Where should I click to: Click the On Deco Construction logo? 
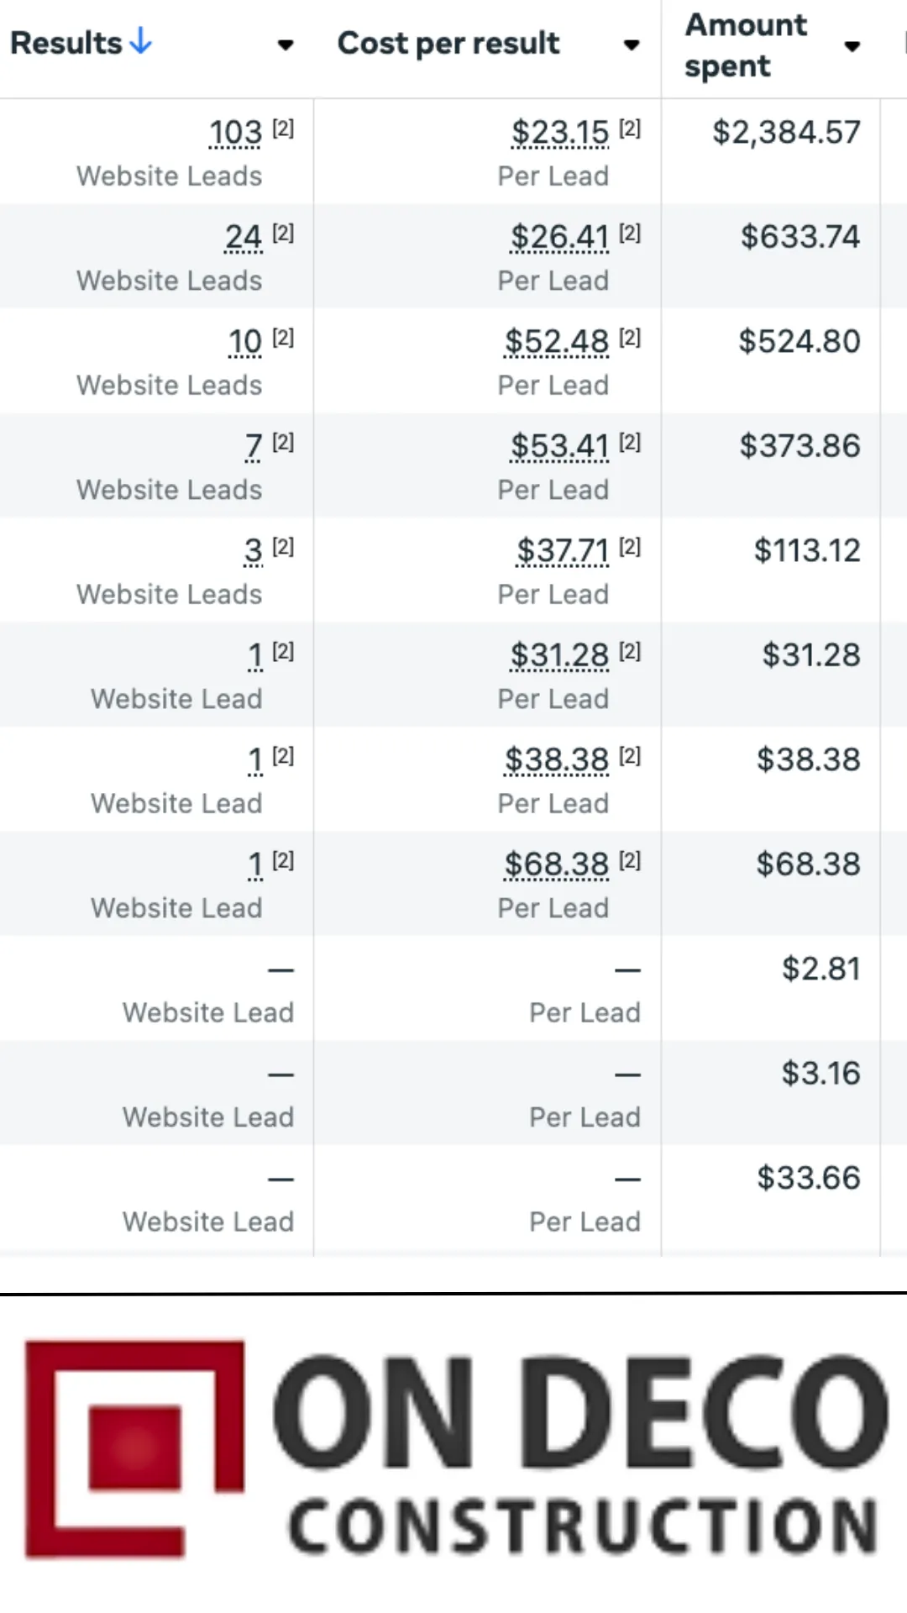point(453,1449)
